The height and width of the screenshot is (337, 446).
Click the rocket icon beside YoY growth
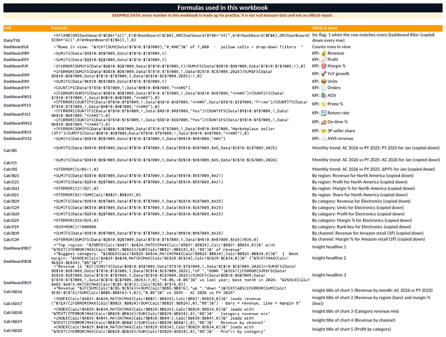(323, 74)
